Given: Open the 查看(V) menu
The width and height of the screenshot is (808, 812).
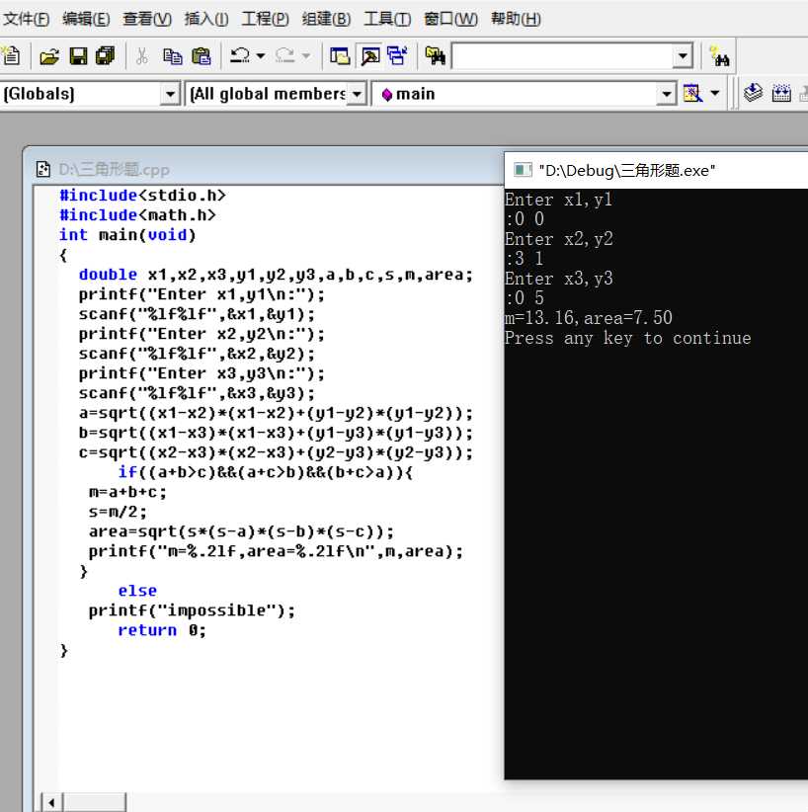Looking at the screenshot, I should 147,19.
